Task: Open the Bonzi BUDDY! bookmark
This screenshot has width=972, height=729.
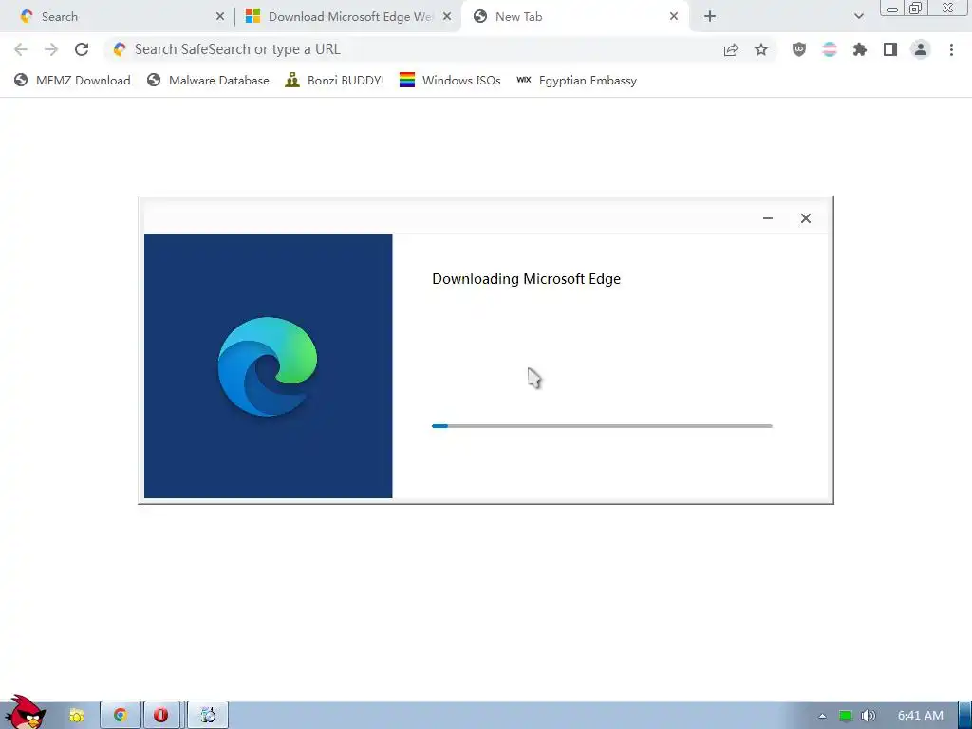Action: [x=335, y=81]
